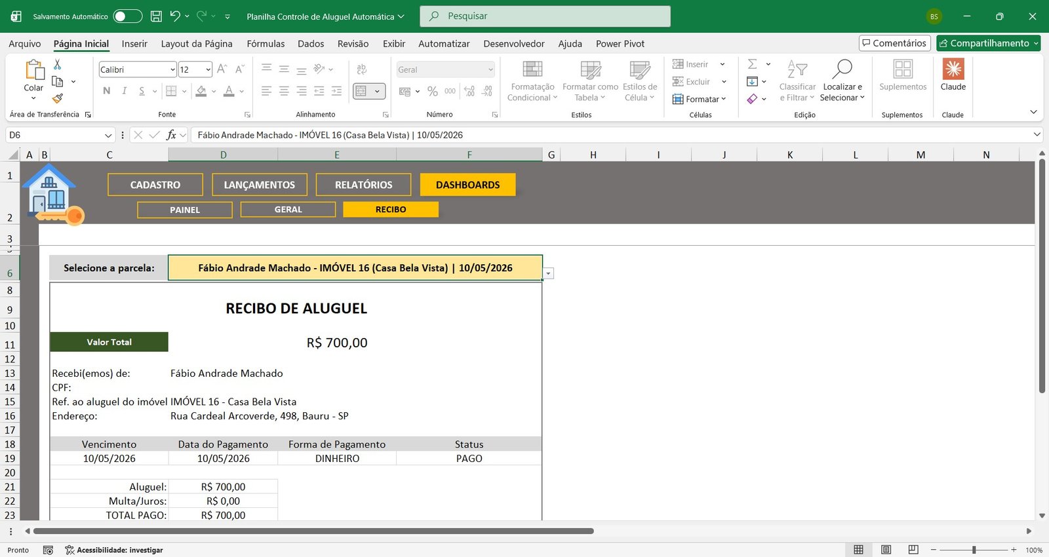
Task: Click the Clear eraser icon in Editing
Action: [753, 99]
